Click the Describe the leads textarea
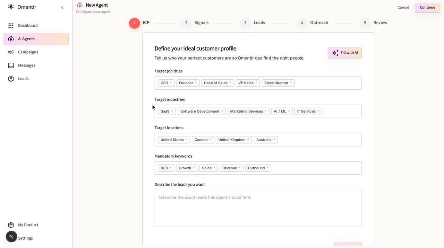Viewport: 444px width, 248px height. [258, 208]
